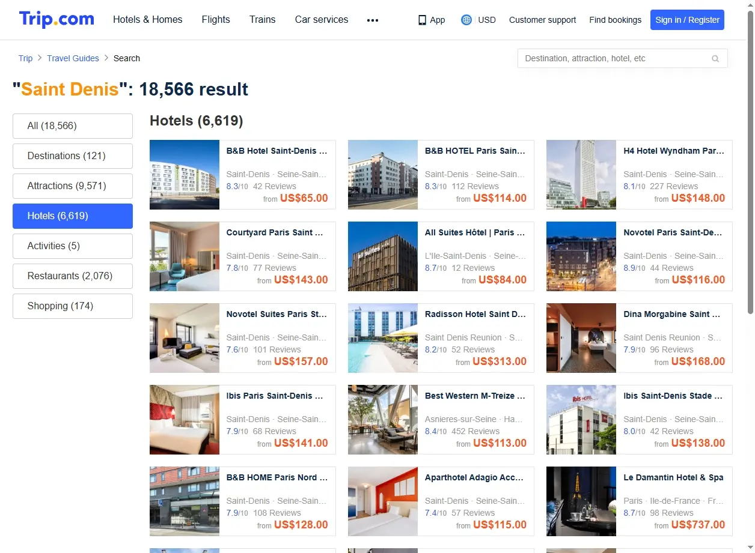Open Customer support
The image size is (755, 553).
(542, 20)
